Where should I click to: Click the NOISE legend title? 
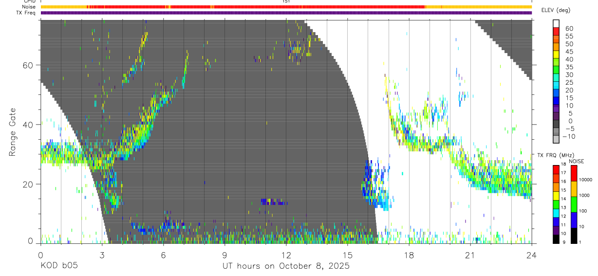(577, 161)
